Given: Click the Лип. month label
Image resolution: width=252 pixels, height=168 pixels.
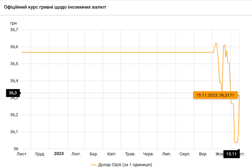Looking at the screenshot, I should point(167,154).
